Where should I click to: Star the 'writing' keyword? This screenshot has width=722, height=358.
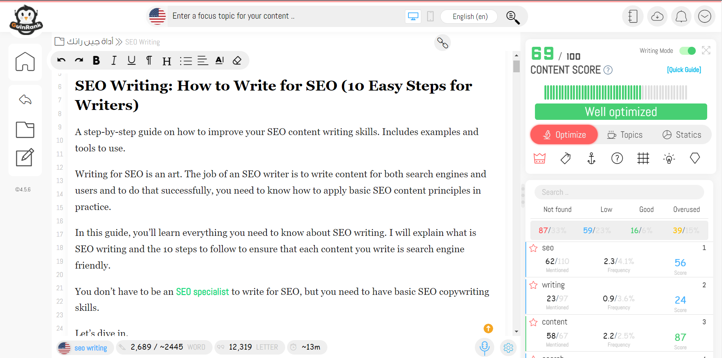coord(533,285)
